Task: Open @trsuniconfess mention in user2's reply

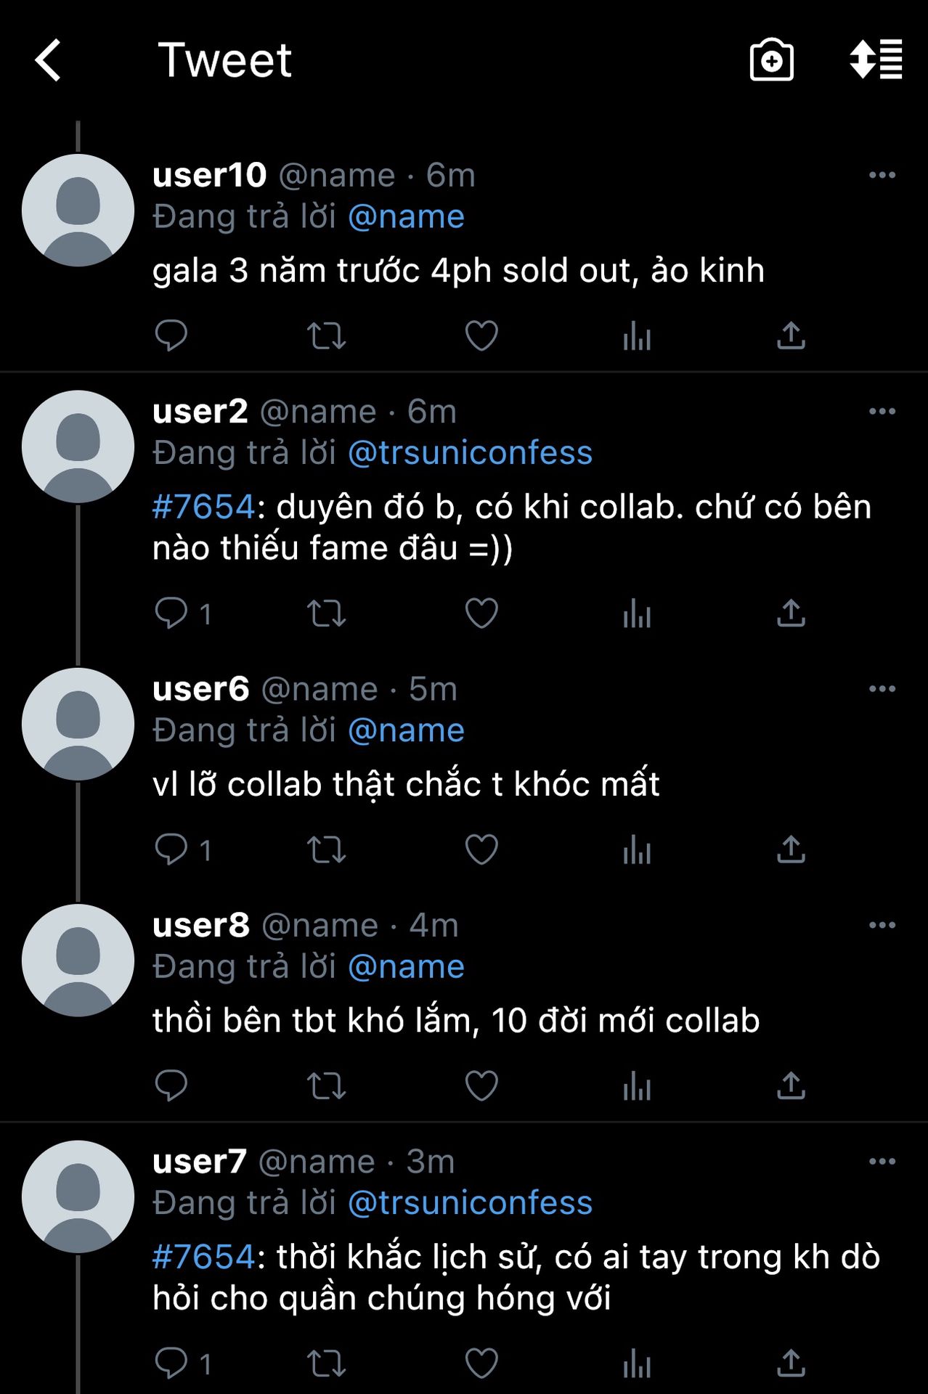Action: point(470,453)
